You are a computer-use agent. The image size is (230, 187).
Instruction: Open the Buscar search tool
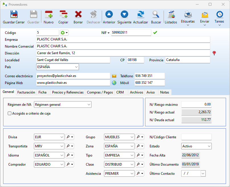click(156, 17)
